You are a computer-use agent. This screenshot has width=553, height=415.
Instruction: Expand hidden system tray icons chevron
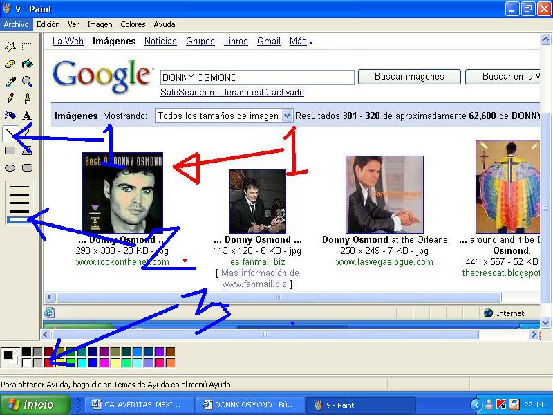(476, 405)
